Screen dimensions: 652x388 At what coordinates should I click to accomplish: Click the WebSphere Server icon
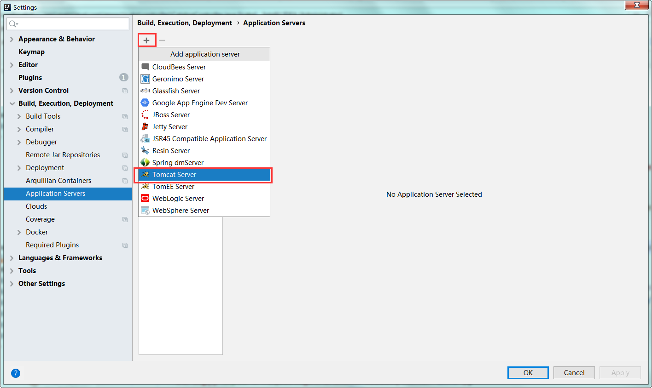[145, 211]
